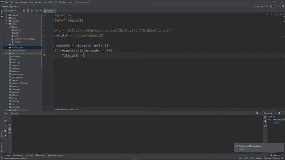Click the wrench settings icon in Event Log
This screenshot has width=285, height=160.
(265, 126)
